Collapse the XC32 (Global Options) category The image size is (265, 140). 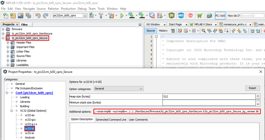click(x=12, y=111)
